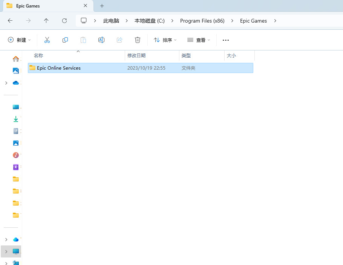The height and width of the screenshot is (265, 343).
Task: Open the three-dot See more menu
Action: 225,40
